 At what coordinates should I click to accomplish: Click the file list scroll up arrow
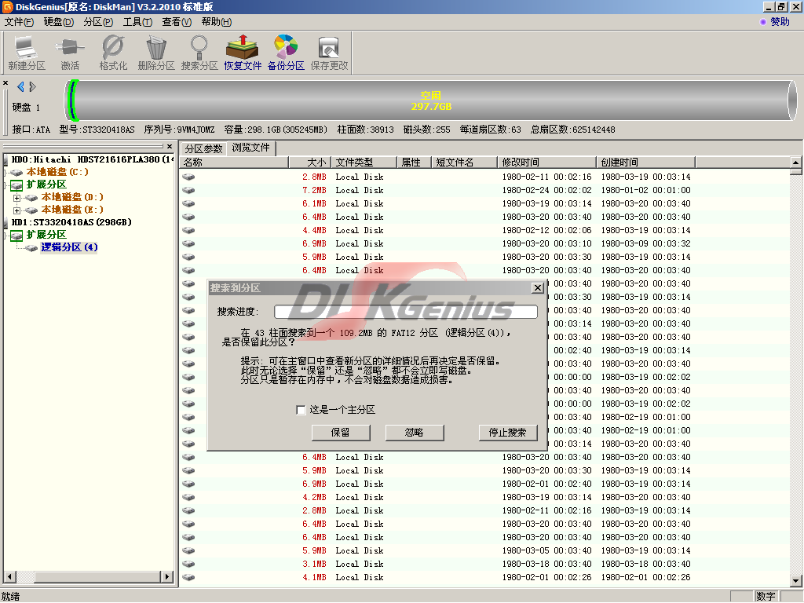[x=796, y=163]
